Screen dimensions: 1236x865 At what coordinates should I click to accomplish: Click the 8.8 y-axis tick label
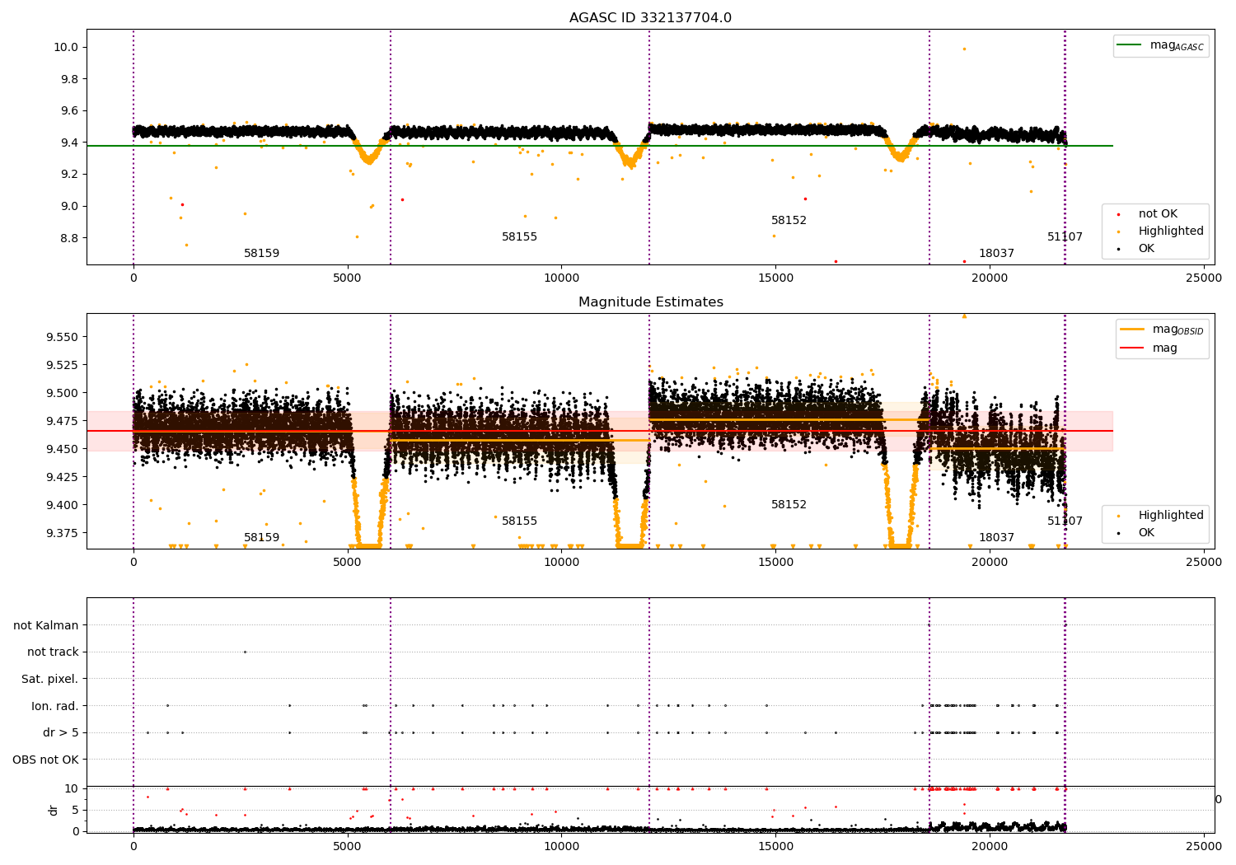click(69, 238)
